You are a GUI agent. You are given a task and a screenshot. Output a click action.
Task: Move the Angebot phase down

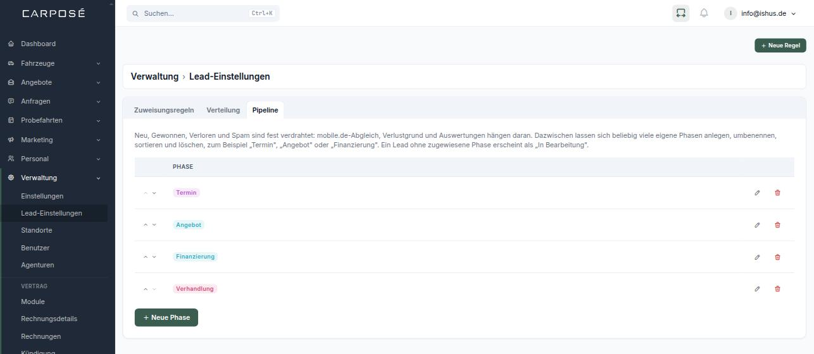coord(154,225)
